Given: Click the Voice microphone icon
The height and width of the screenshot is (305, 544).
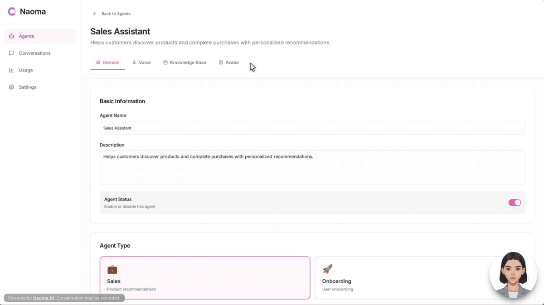Looking at the screenshot, I should click(x=134, y=62).
